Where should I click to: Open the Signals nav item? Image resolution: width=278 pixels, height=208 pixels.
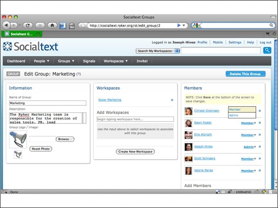point(89,61)
